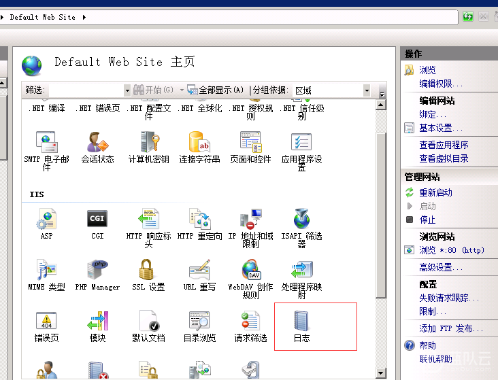Open the 基本设置... link
The image size is (498, 380).
tap(441, 128)
